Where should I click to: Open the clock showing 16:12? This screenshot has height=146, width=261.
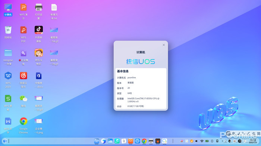click(253, 141)
